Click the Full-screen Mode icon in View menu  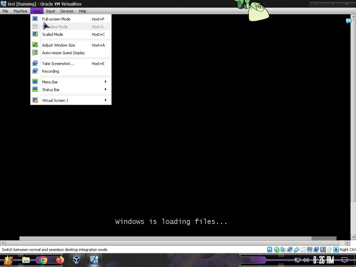[x=35, y=19]
